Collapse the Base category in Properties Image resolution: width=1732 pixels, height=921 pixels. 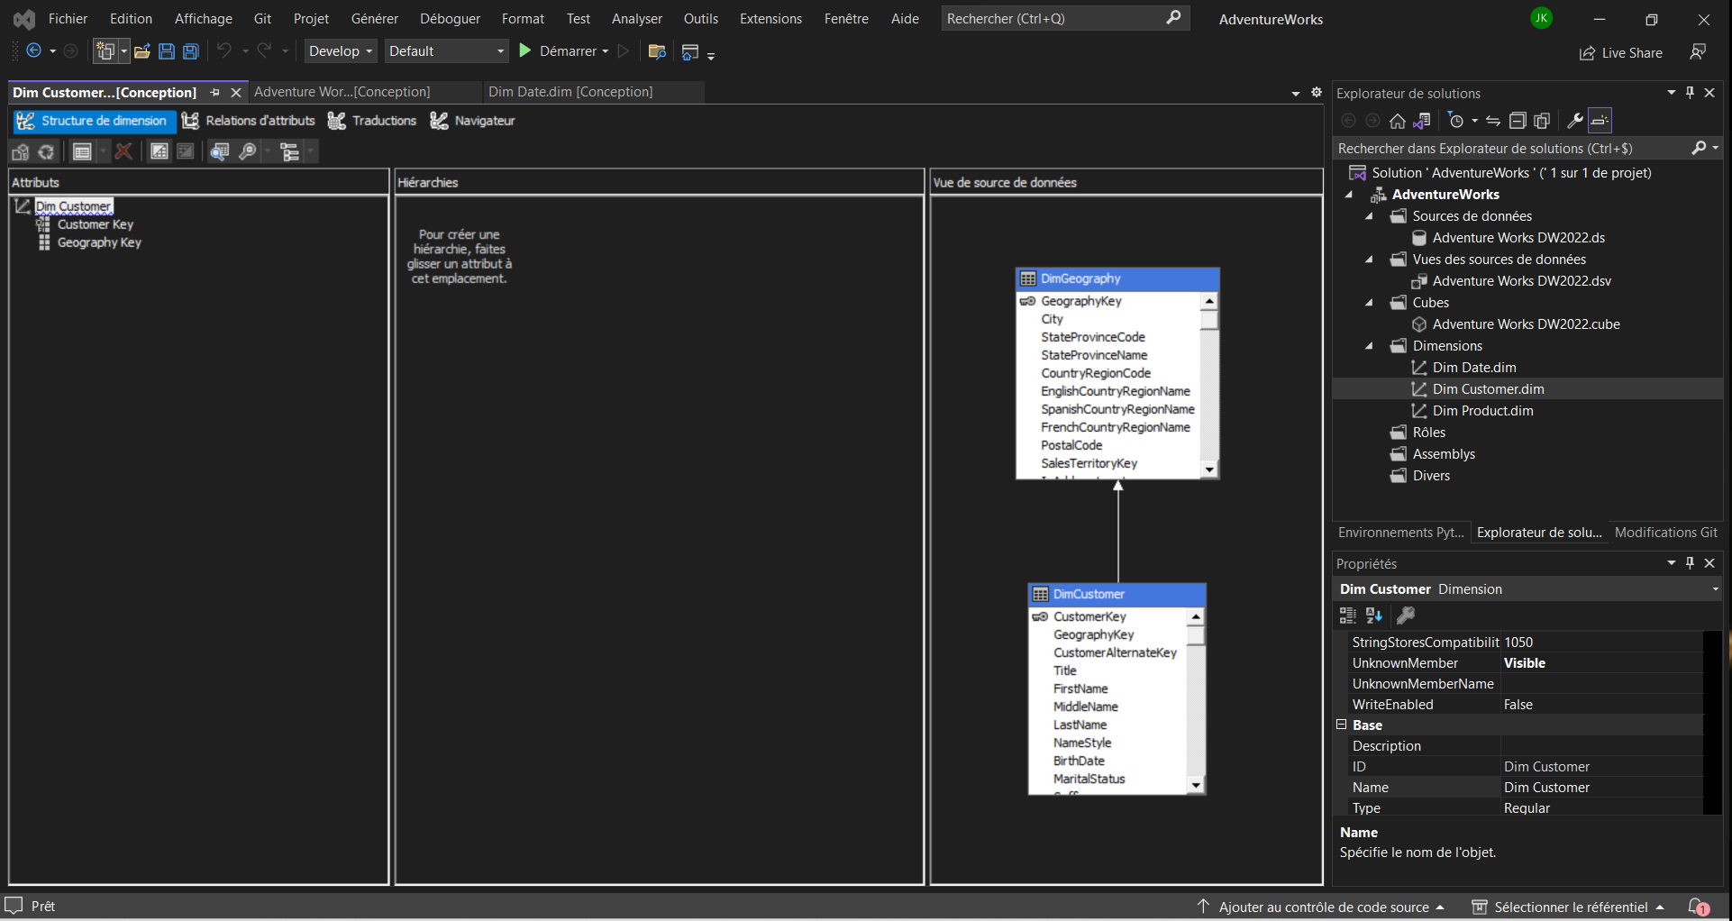[1341, 725]
